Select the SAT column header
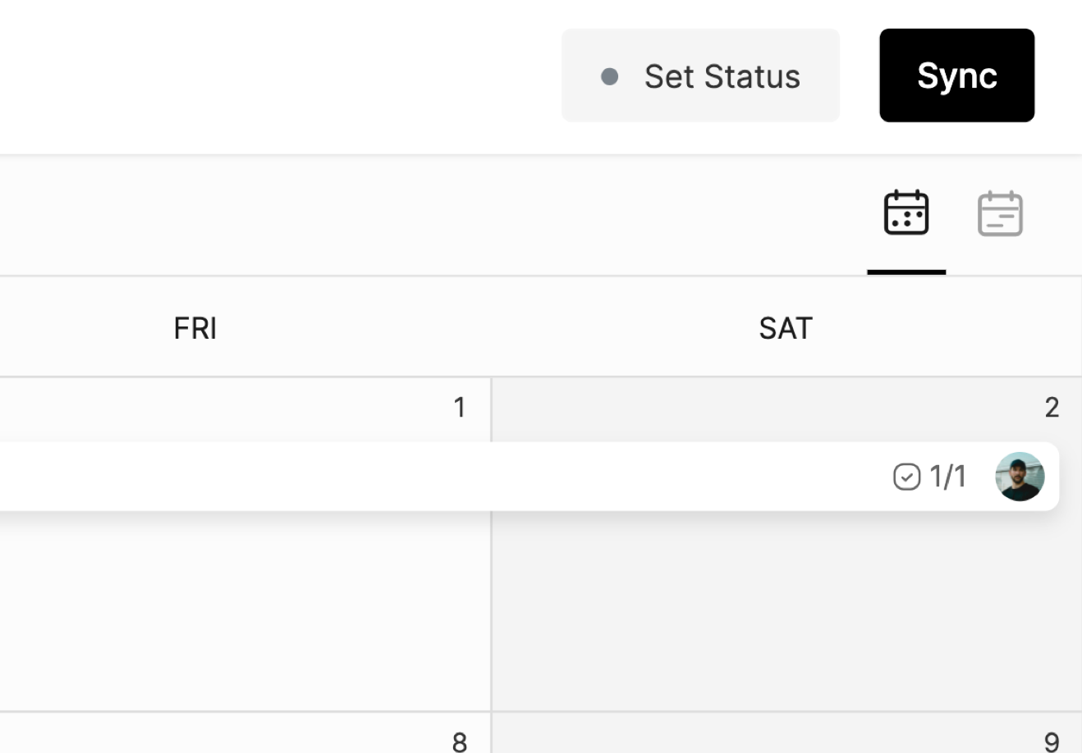Screen dimensions: 1082x753 point(785,328)
